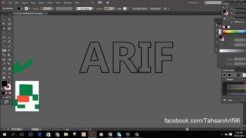
Task: Select the Artboard tool
Action: [x=4, y=73]
